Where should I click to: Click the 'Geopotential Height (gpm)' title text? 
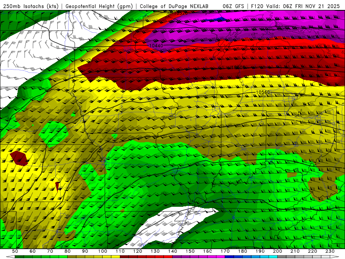[99, 6]
